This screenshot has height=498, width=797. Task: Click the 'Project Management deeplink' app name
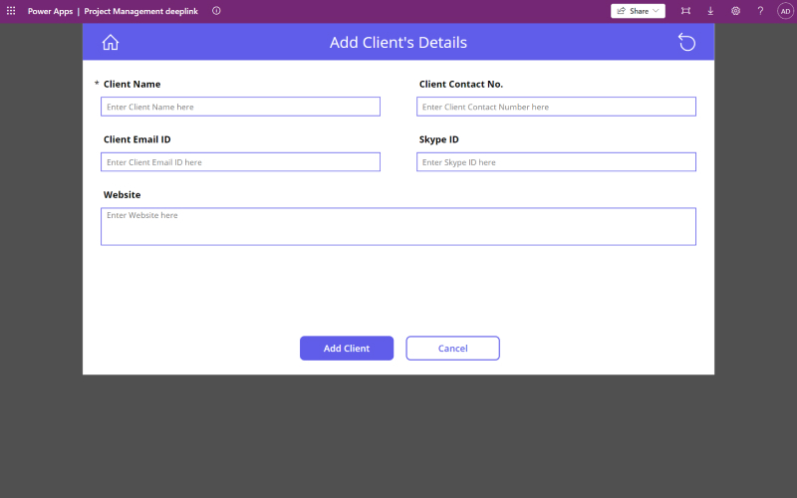[140, 11]
